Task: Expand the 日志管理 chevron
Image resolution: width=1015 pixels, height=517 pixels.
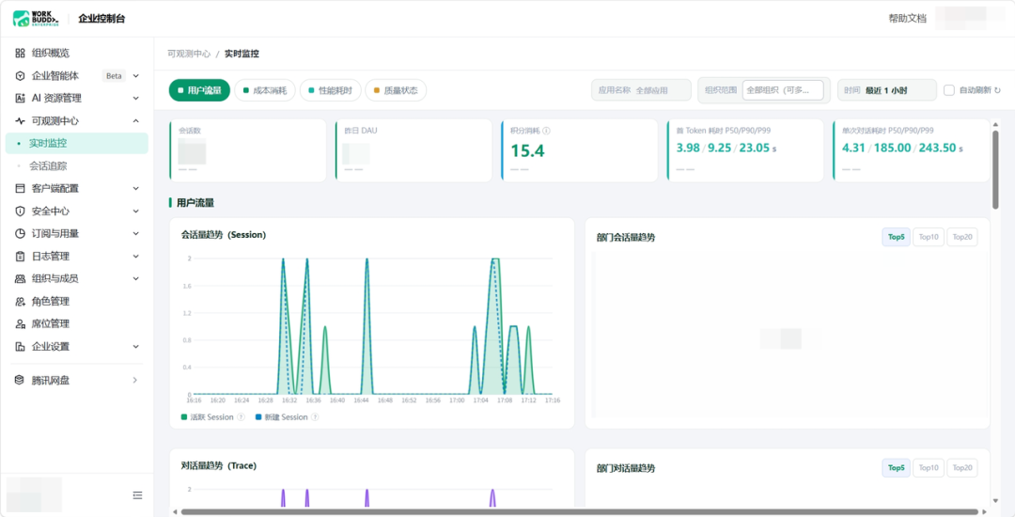Action: [x=136, y=257]
